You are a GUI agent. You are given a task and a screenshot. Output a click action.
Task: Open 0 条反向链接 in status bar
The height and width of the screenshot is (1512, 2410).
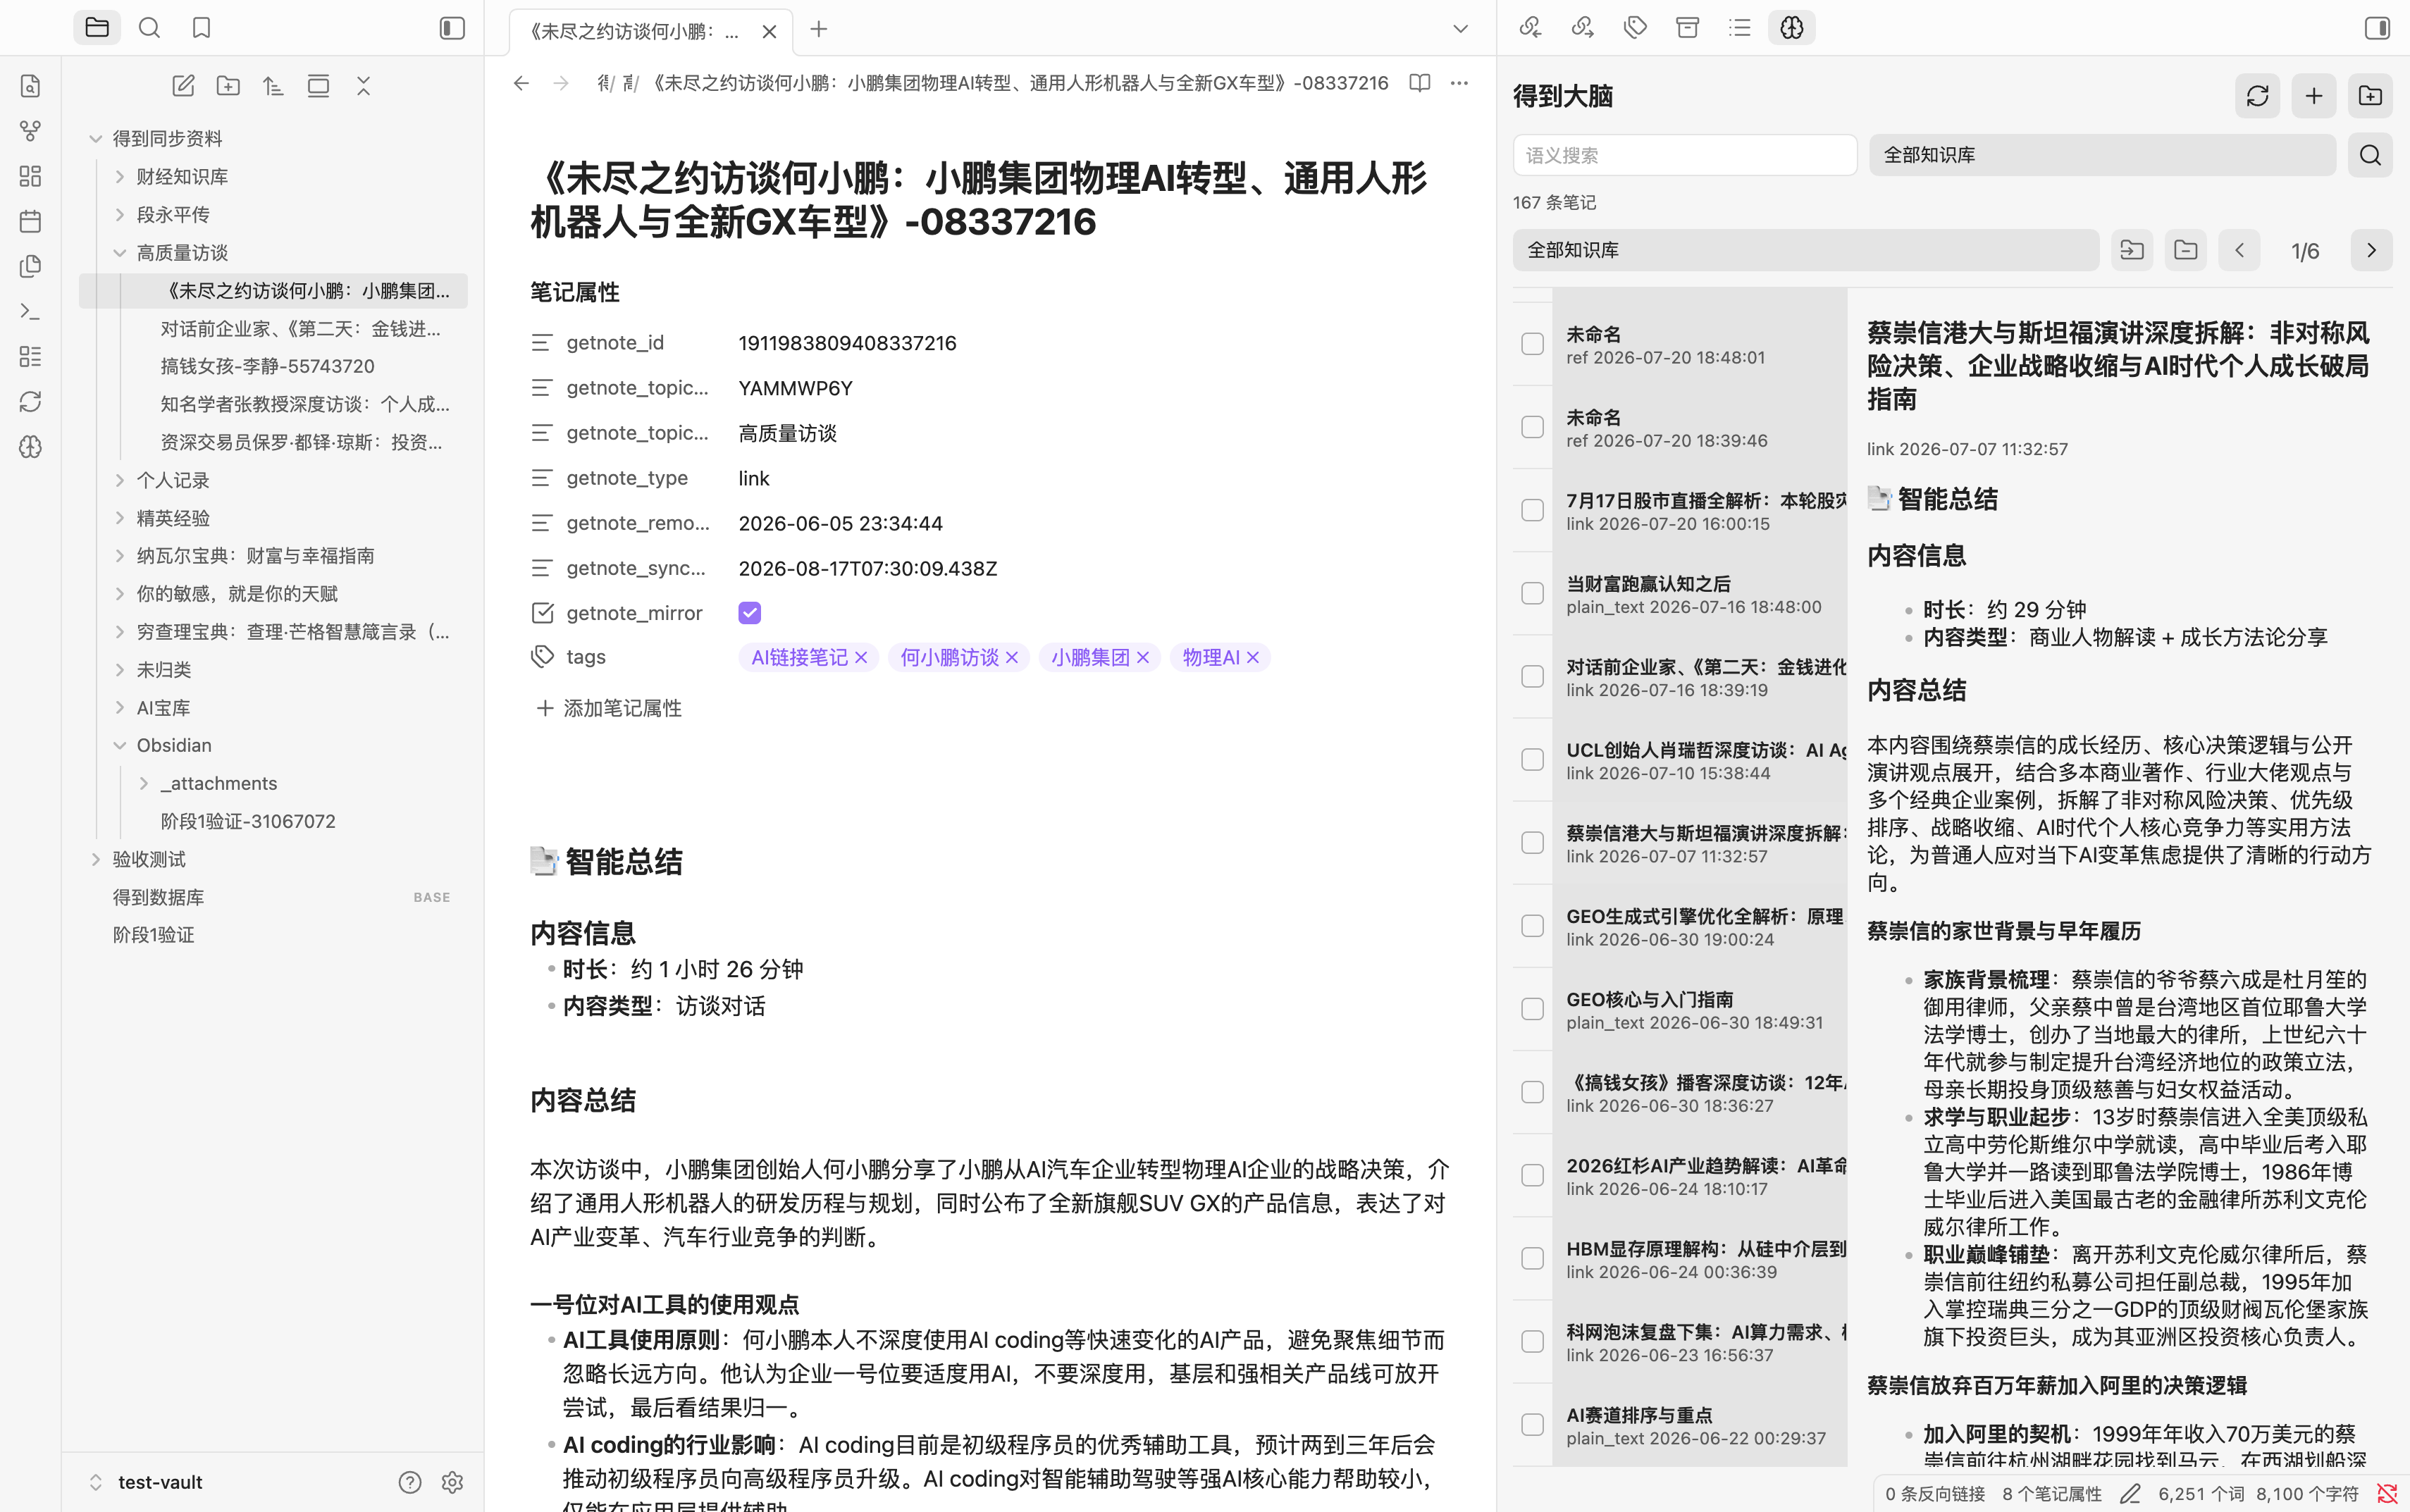[x=1934, y=1493]
